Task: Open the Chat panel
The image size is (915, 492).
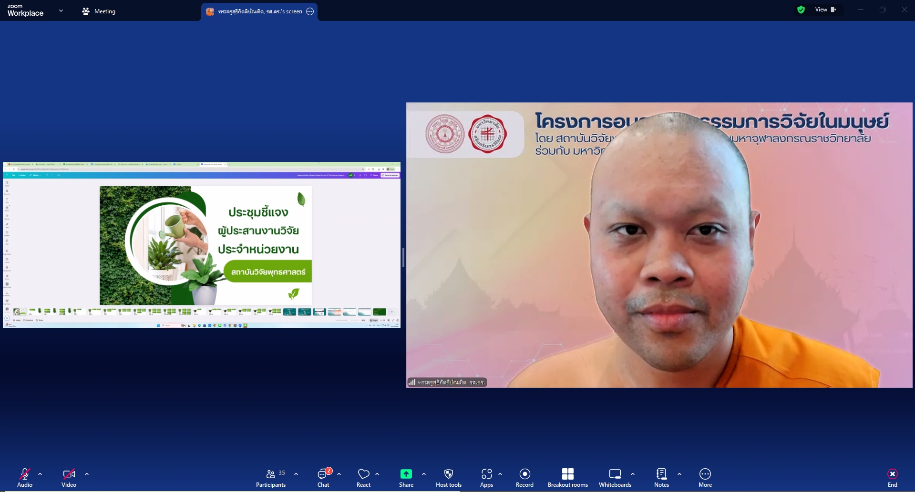Action: click(323, 477)
